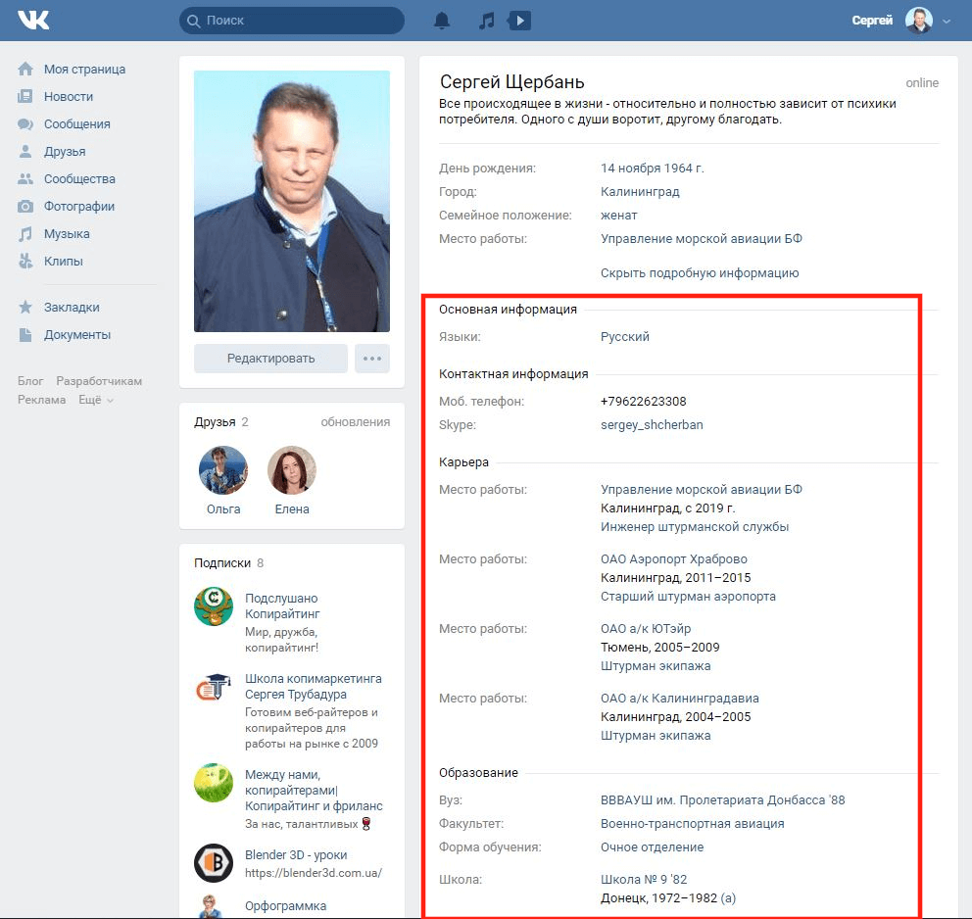Open Фотографии section in sidebar

point(78,207)
